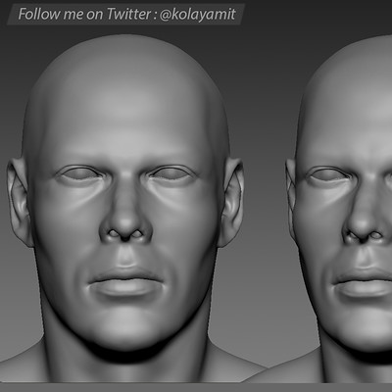392x392 pixels.
Task: Click the @kolayamit Twitter handle text
Action: 198,15
